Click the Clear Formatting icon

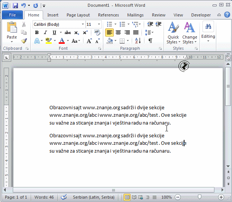(x=97, y=33)
